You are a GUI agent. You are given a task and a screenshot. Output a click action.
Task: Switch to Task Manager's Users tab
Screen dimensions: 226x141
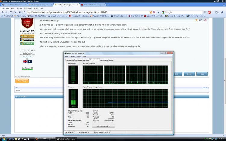(111, 60)
